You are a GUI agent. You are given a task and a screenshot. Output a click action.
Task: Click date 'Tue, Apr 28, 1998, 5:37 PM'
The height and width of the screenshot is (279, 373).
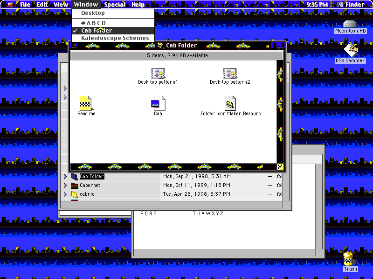tap(196, 194)
